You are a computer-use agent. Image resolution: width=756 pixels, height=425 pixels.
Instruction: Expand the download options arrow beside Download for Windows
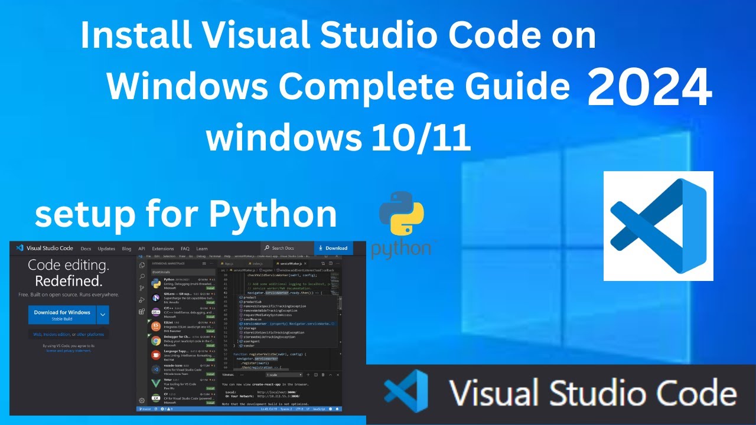pyautogui.click(x=103, y=315)
